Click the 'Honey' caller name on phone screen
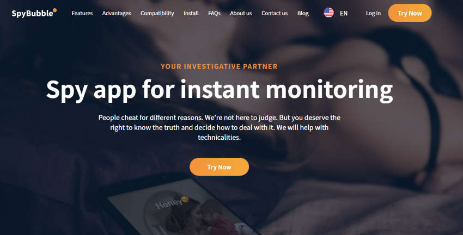 (168, 203)
